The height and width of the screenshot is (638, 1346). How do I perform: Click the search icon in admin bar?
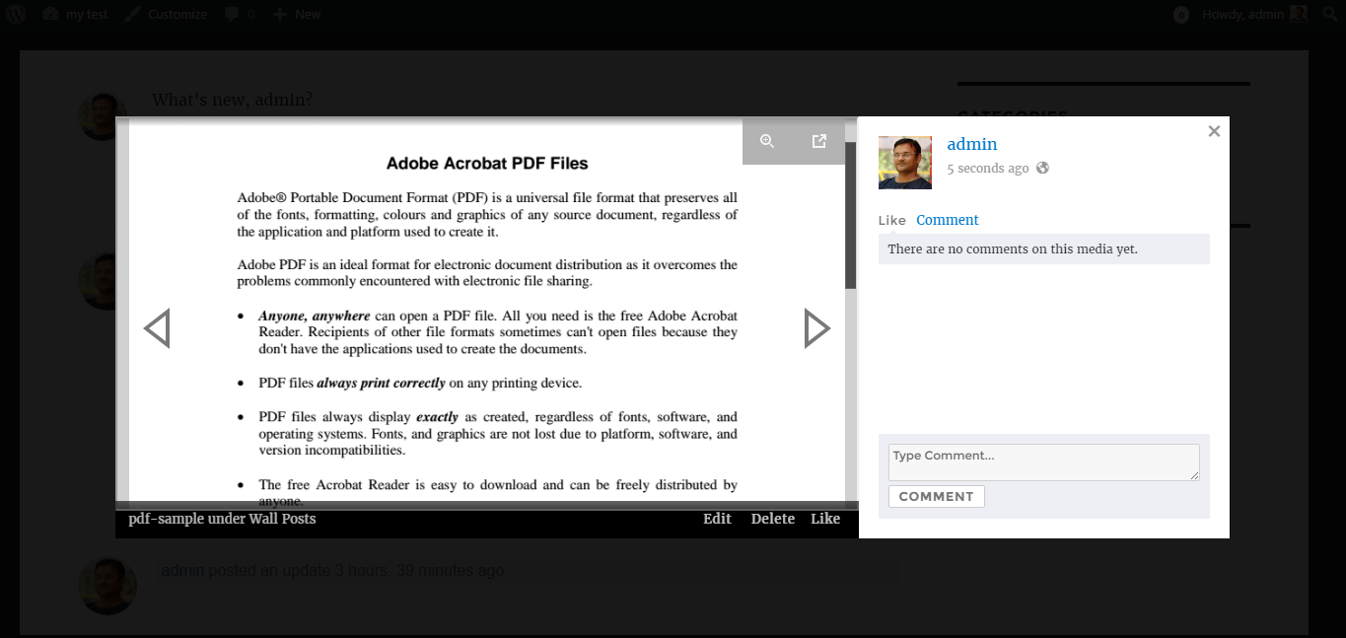tap(1329, 14)
